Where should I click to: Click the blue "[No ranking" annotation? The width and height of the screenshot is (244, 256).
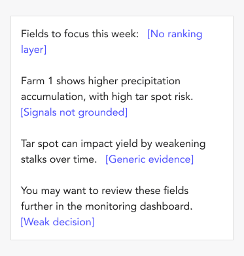pyautogui.click(x=175, y=34)
